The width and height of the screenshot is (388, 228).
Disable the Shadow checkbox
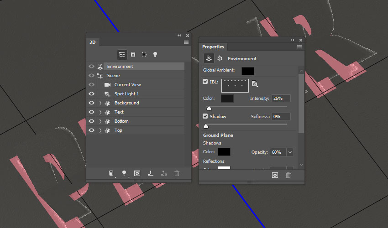point(205,116)
